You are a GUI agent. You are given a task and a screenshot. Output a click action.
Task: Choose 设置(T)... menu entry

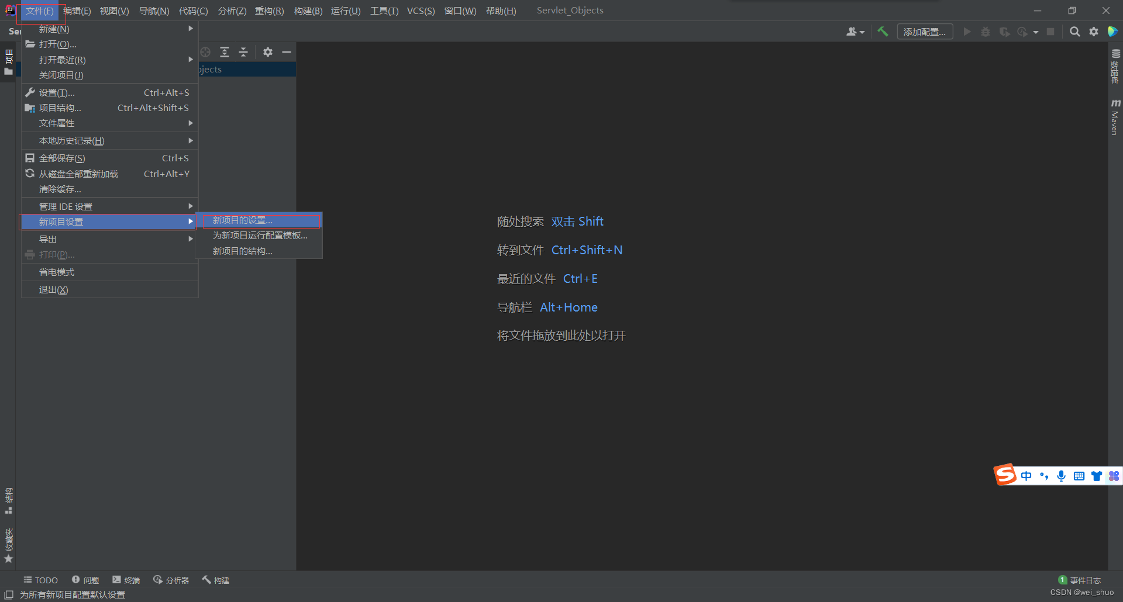point(109,92)
